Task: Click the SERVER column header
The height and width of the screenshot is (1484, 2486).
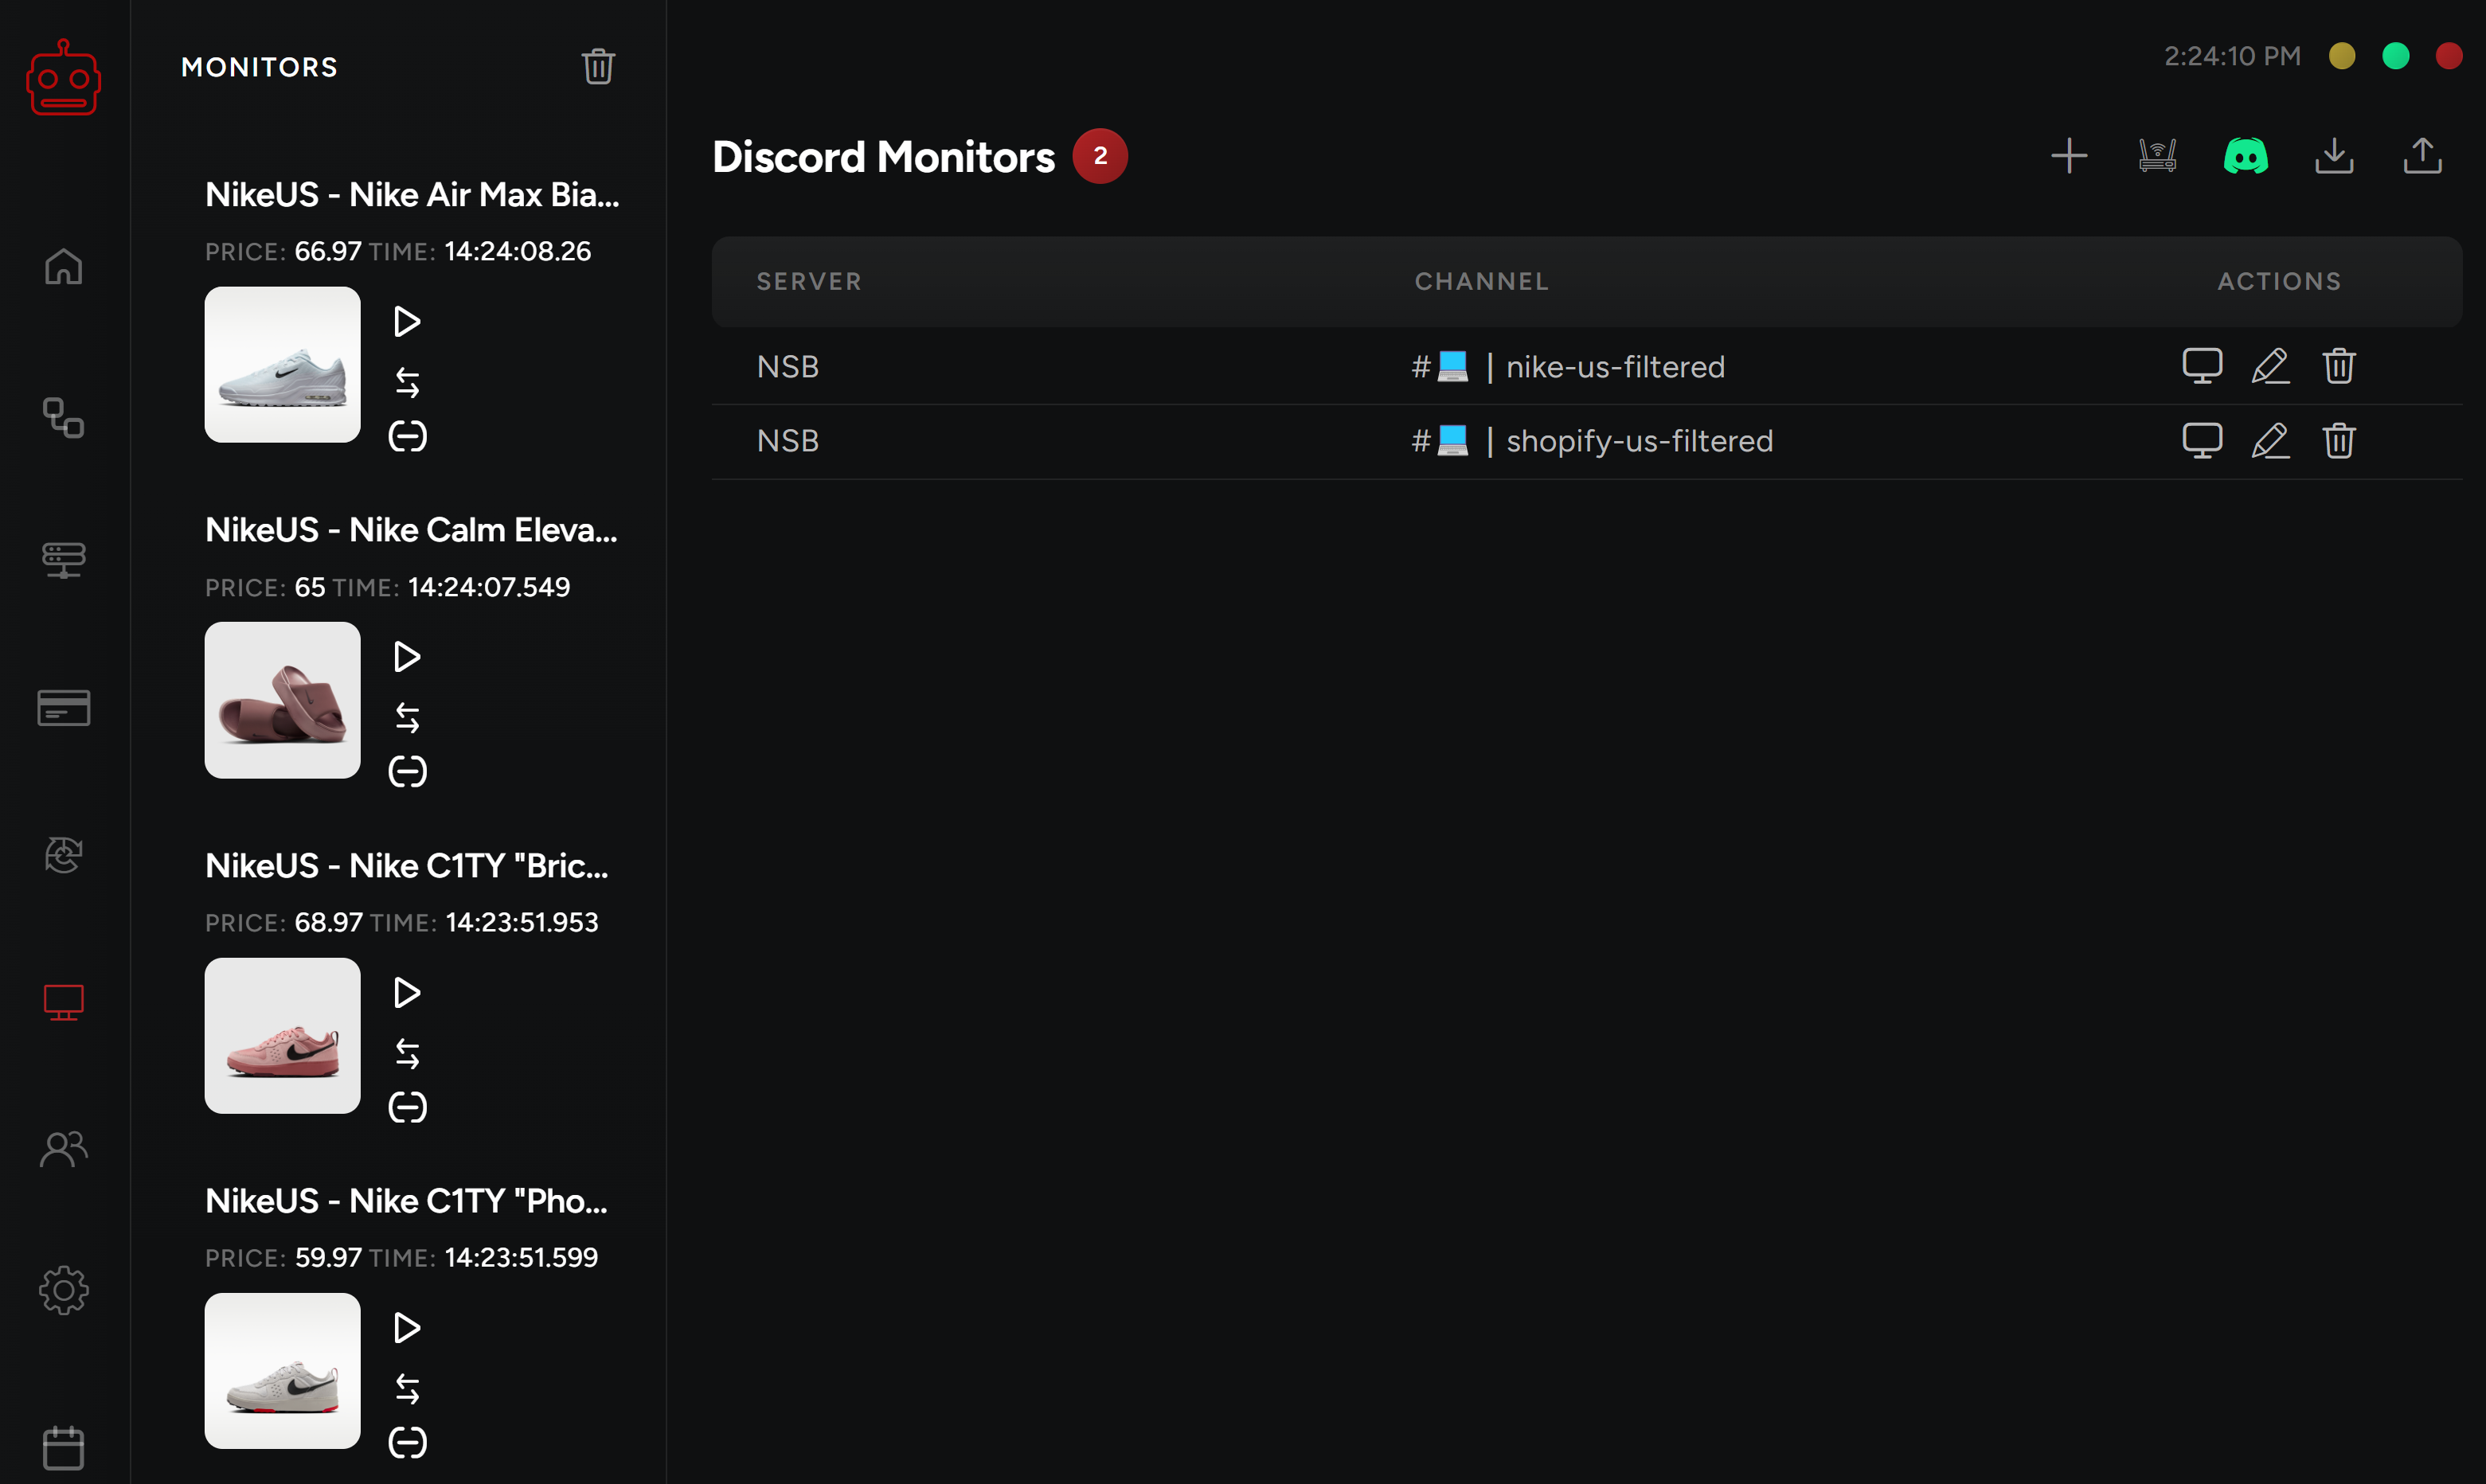Action: [x=808, y=282]
